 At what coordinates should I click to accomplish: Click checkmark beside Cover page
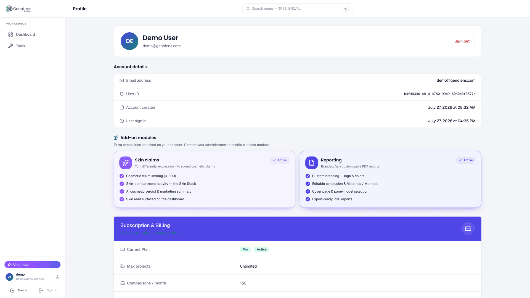click(308, 191)
